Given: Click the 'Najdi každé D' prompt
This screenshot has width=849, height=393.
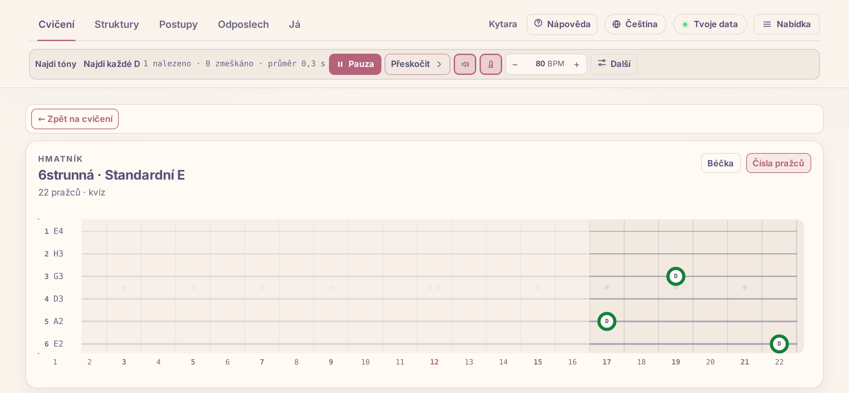Looking at the screenshot, I should [x=112, y=64].
